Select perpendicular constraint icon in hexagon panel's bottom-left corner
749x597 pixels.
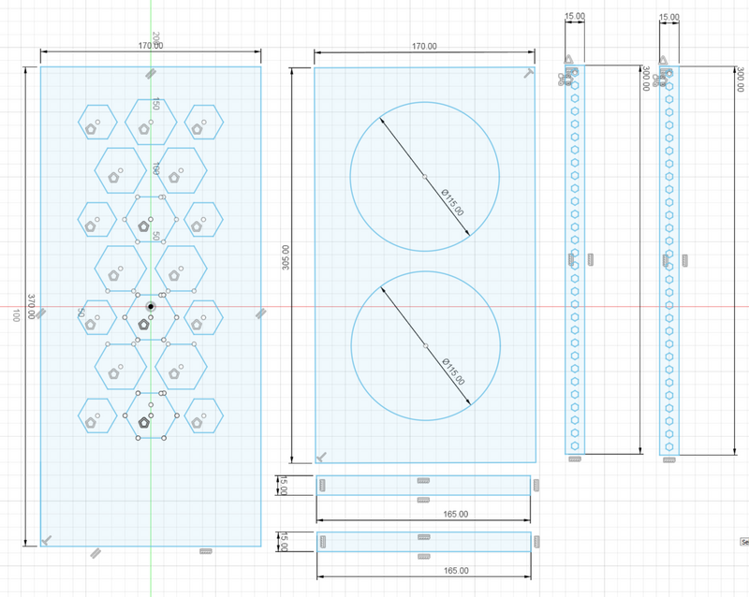[x=46, y=540]
